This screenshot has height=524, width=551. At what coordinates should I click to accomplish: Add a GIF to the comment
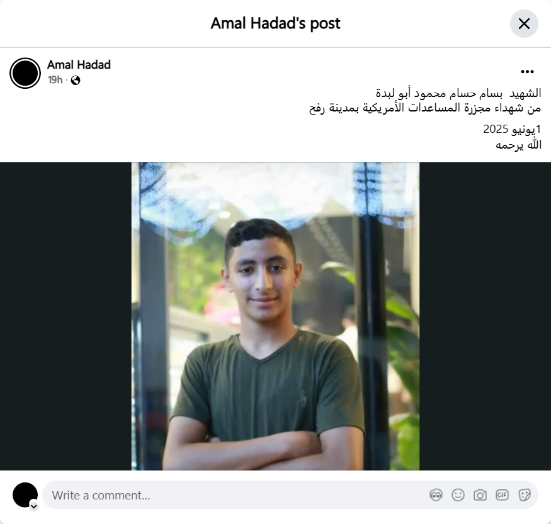[502, 495]
